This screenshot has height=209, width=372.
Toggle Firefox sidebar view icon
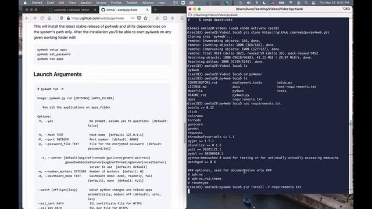coord(165,18)
